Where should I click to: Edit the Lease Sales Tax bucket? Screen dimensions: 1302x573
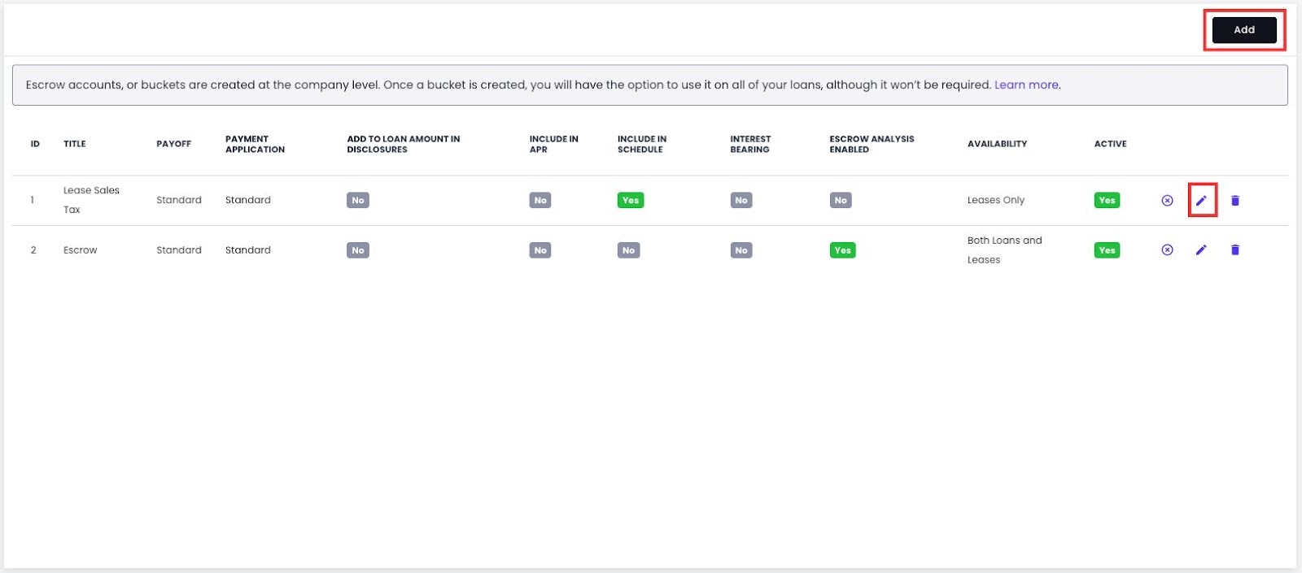(1201, 200)
